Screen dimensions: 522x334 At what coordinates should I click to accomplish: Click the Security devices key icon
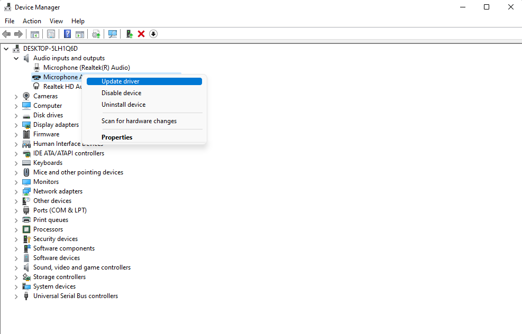(x=26, y=239)
